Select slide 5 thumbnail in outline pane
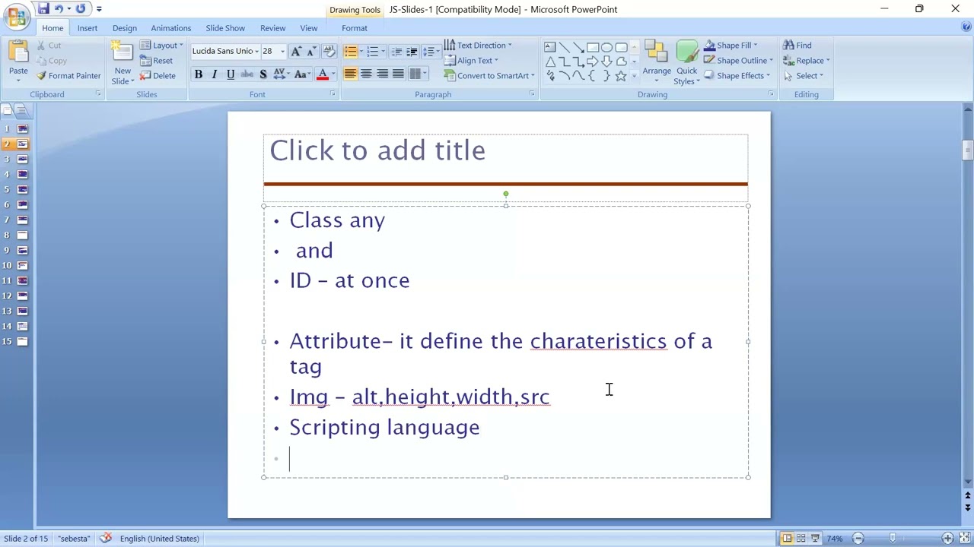Screen dimensions: 974x547 [22, 189]
